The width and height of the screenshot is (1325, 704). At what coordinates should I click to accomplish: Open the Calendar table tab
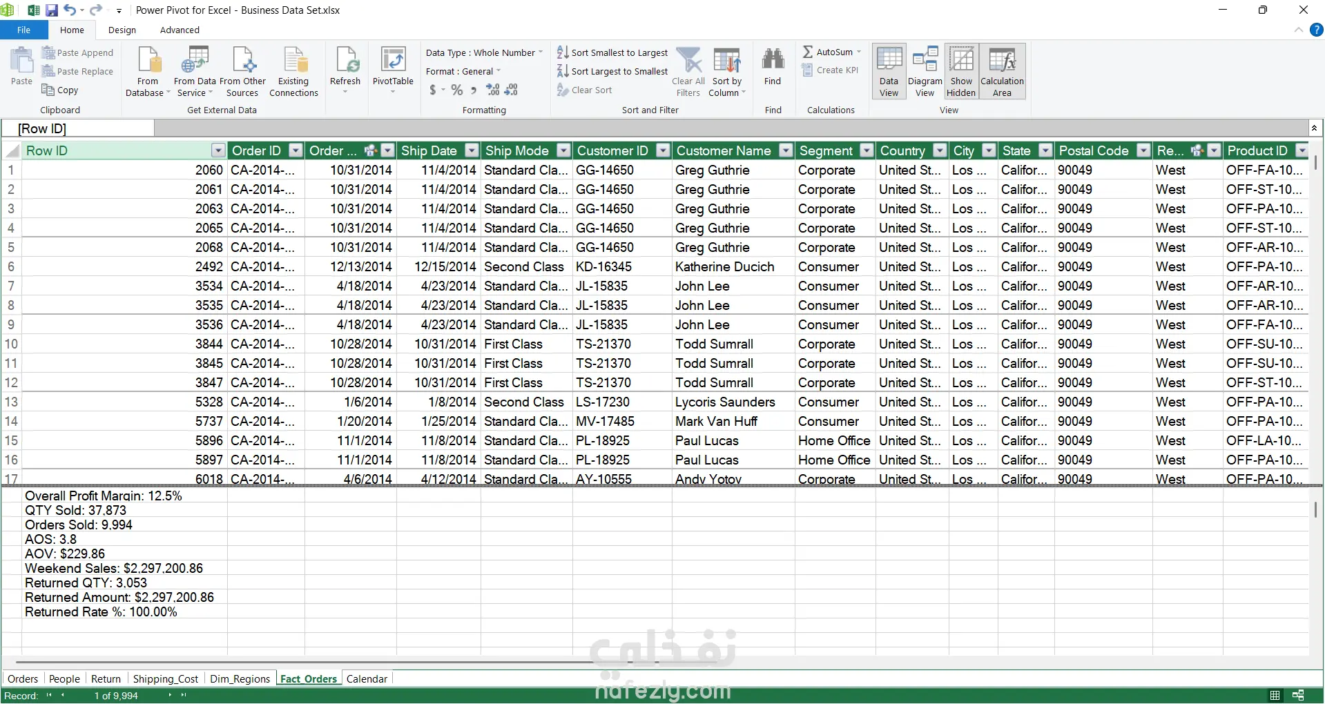tap(367, 678)
